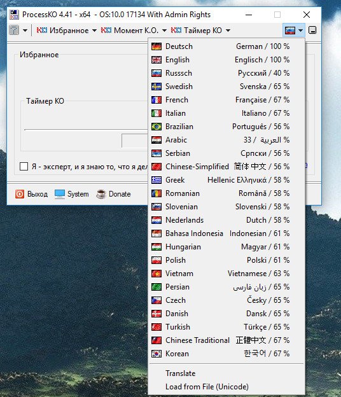Click the Slovenian flag icon
341x397 pixels.
click(x=157, y=207)
